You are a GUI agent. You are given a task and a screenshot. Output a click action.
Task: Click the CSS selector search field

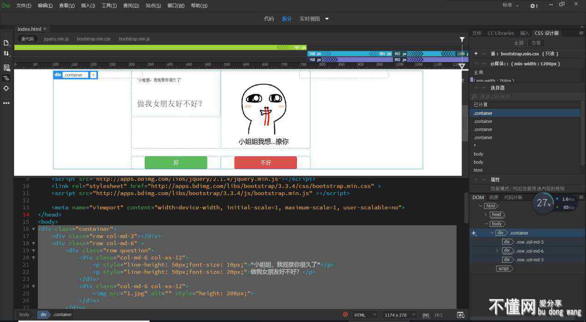tap(525, 97)
